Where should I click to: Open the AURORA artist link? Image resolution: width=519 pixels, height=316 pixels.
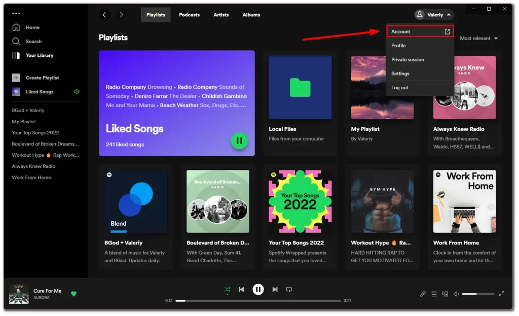click(x=42, y=297)
